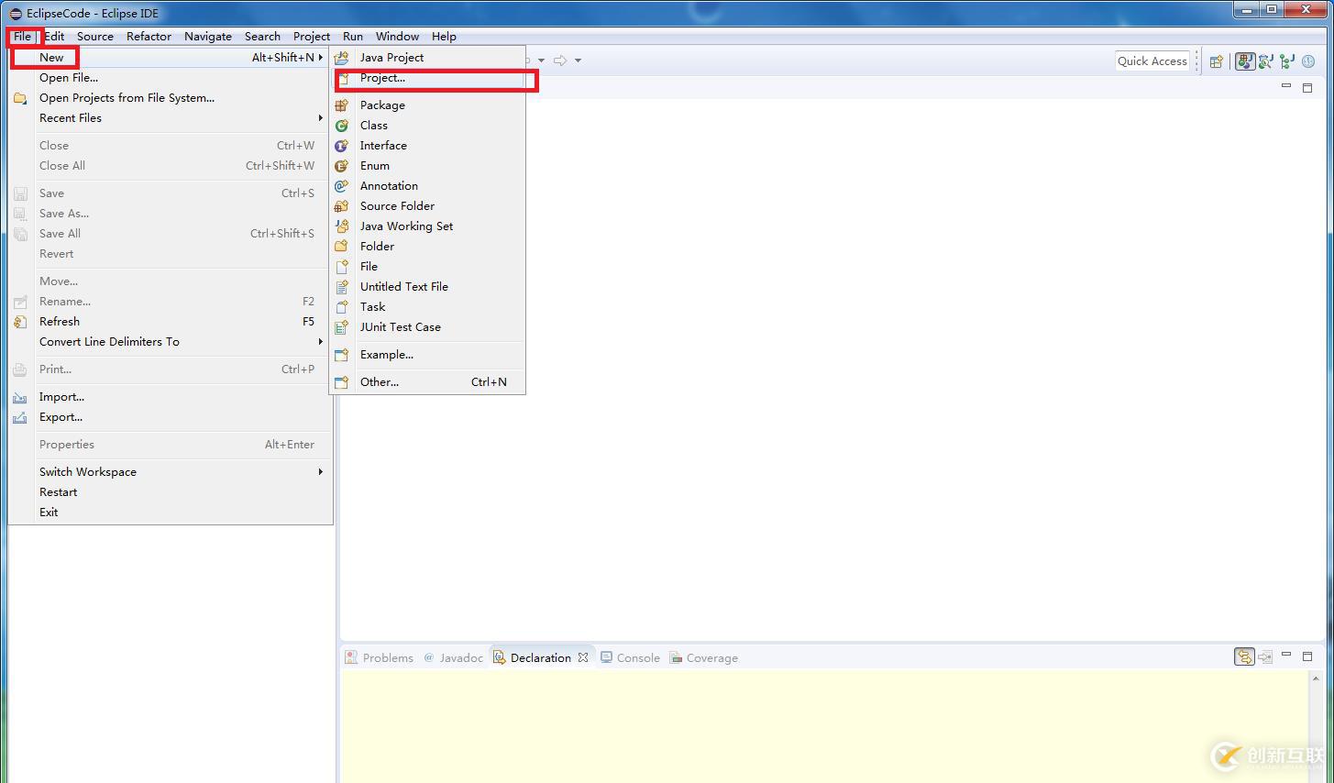
Task: Open the Navigate menu
Action: point(208,37)
